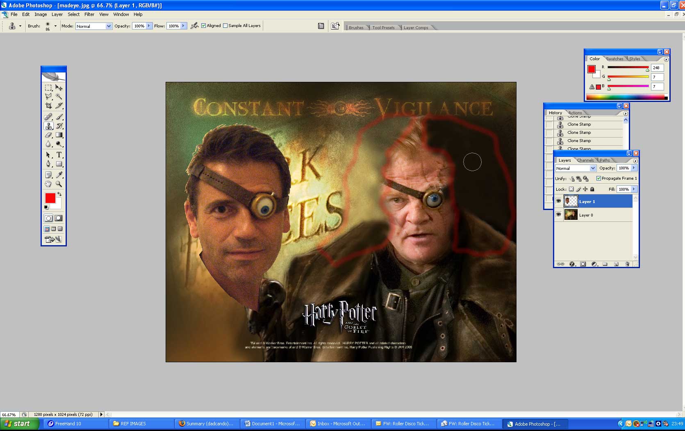Viewport: 685px width, 431px height.
Task: Jump to ImageReady from toolbox
Action: 53,239
